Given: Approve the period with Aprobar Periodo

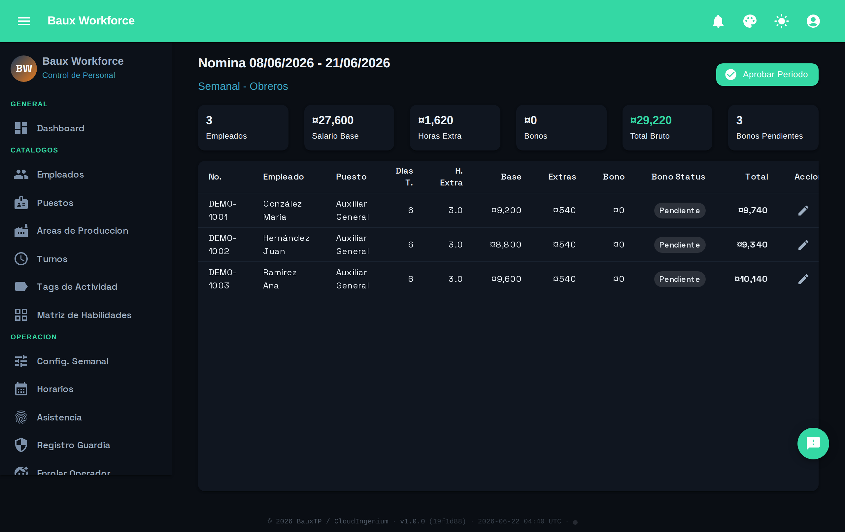Looking at the screenshot, I should (767, 74).
